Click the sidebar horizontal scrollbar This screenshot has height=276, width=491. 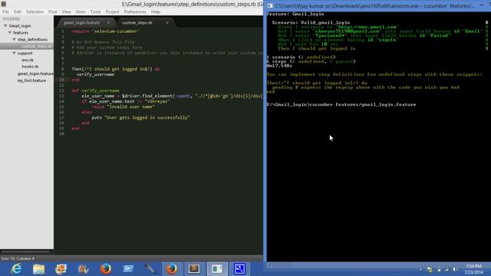25,251
